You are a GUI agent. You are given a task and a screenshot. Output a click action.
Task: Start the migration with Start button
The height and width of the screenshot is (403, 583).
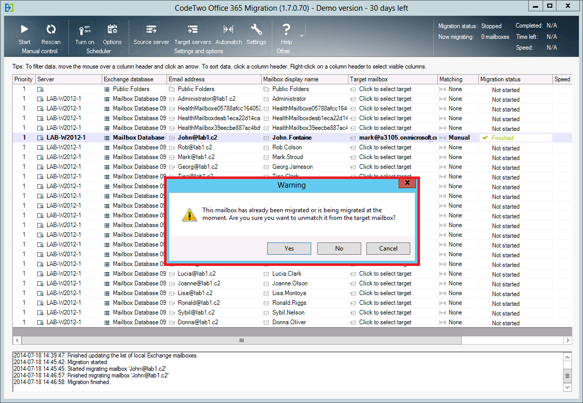point(24,34)
